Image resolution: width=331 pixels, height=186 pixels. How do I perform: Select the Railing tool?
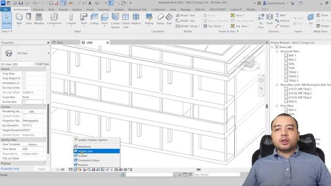(x=149, y=20)
